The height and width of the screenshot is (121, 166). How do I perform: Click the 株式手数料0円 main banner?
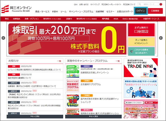pos(67,39)
